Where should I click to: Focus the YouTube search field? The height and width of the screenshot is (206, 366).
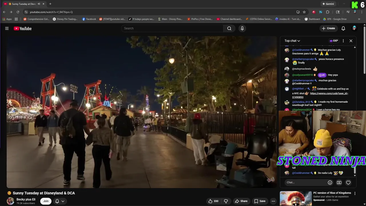[172, 28]
